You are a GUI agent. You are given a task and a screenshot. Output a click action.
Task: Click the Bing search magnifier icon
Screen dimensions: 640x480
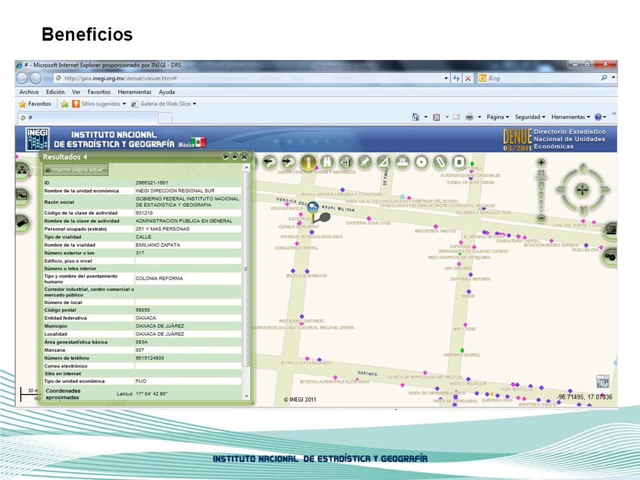(x=604, y=77)
